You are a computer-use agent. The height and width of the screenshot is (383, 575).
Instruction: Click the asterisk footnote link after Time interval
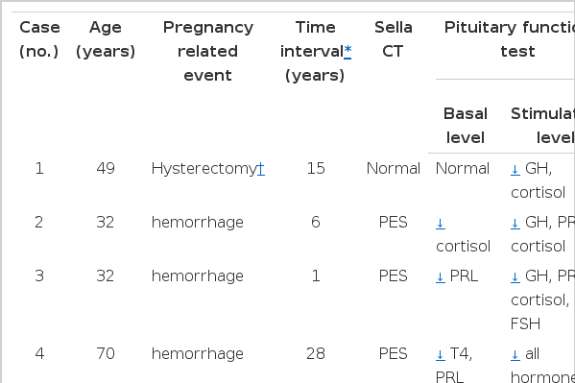coord(347,51)
